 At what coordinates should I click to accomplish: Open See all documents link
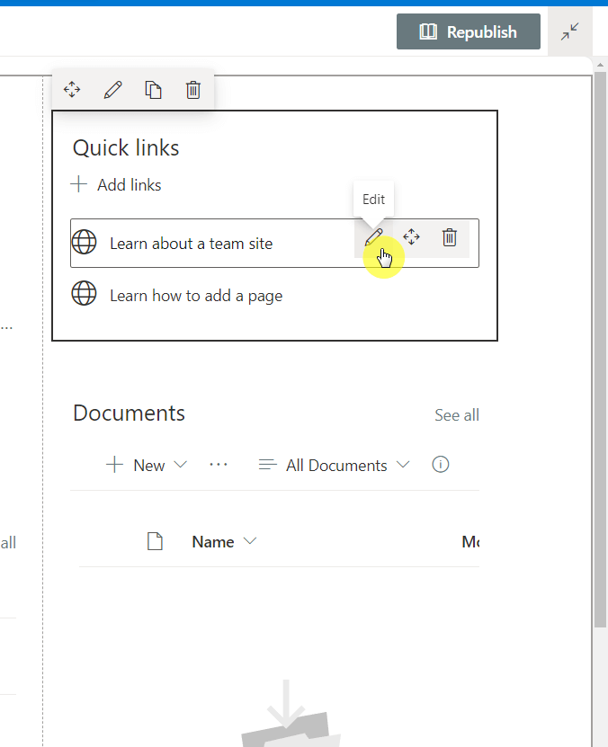457,415
